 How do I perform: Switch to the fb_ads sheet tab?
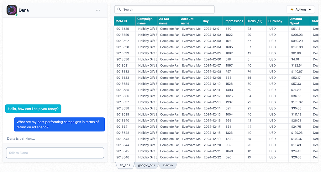coord(125,165)
